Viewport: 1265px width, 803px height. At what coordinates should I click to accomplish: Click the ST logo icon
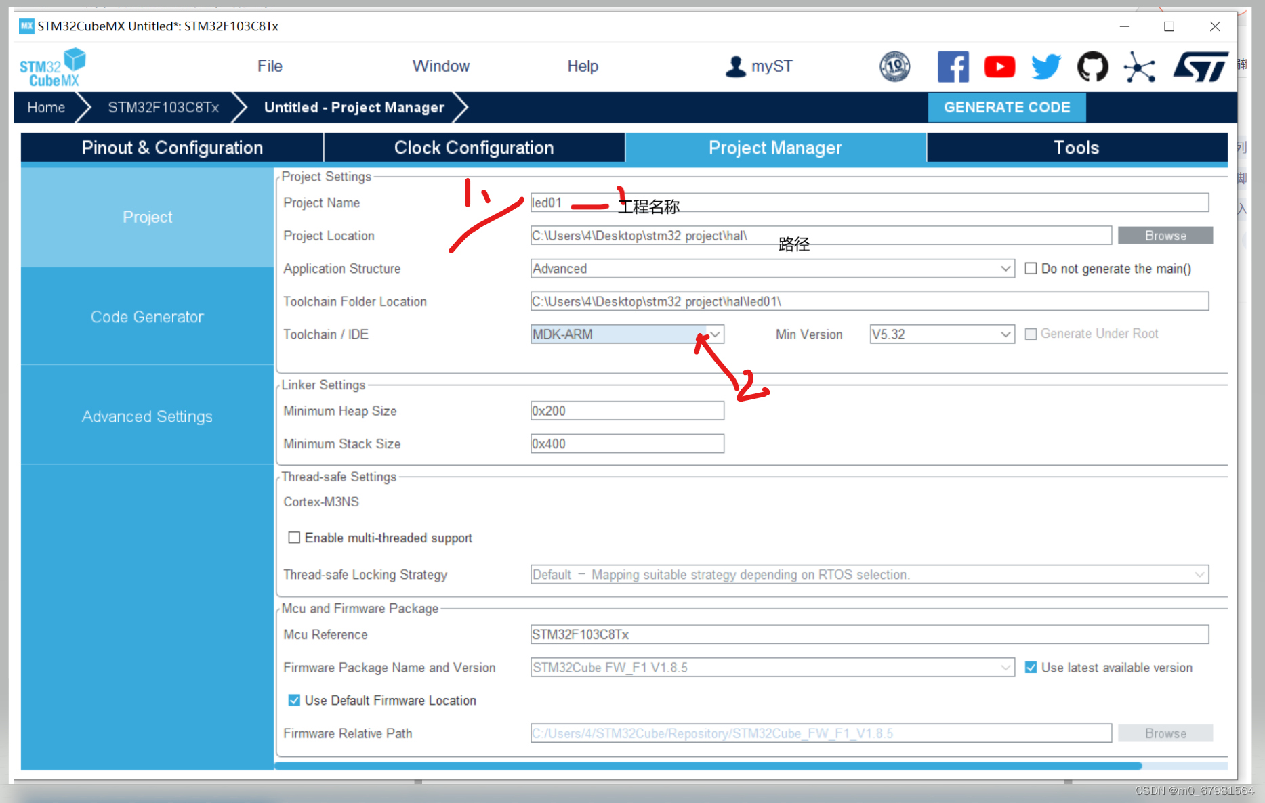click(x=1200, y=66)
